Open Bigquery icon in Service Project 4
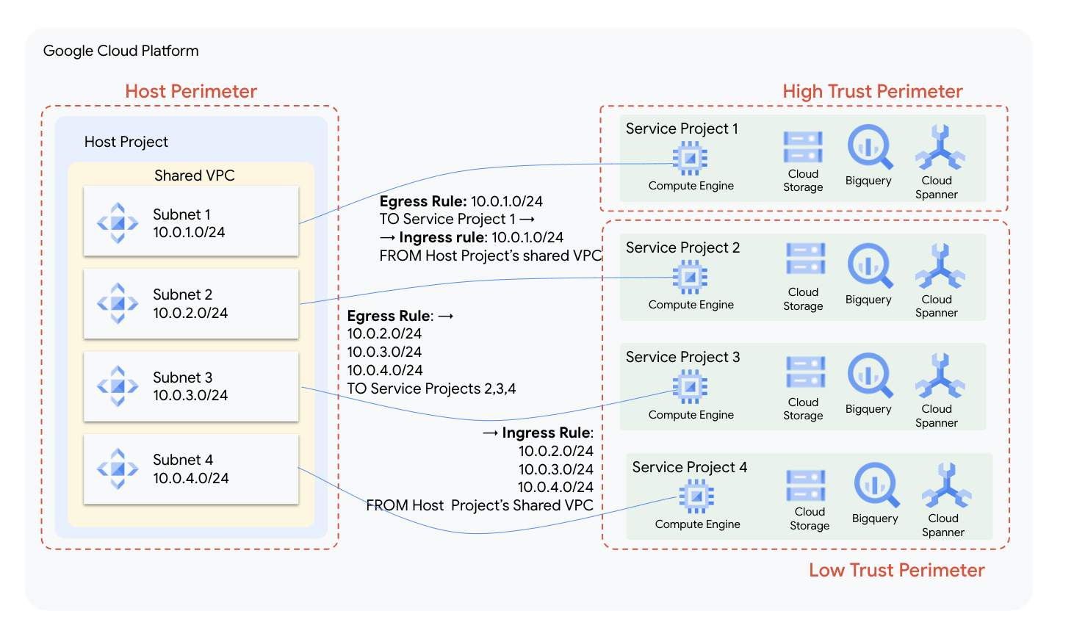The height and width of the screenshot is (636, 1074). pyautogui.click(x=876, y=485)
